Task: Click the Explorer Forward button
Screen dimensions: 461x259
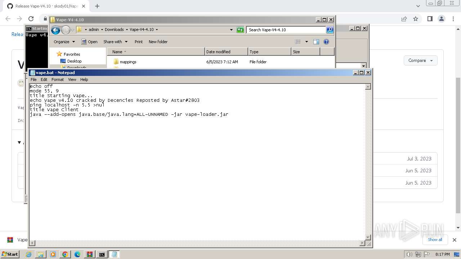Action: [65, 30]
